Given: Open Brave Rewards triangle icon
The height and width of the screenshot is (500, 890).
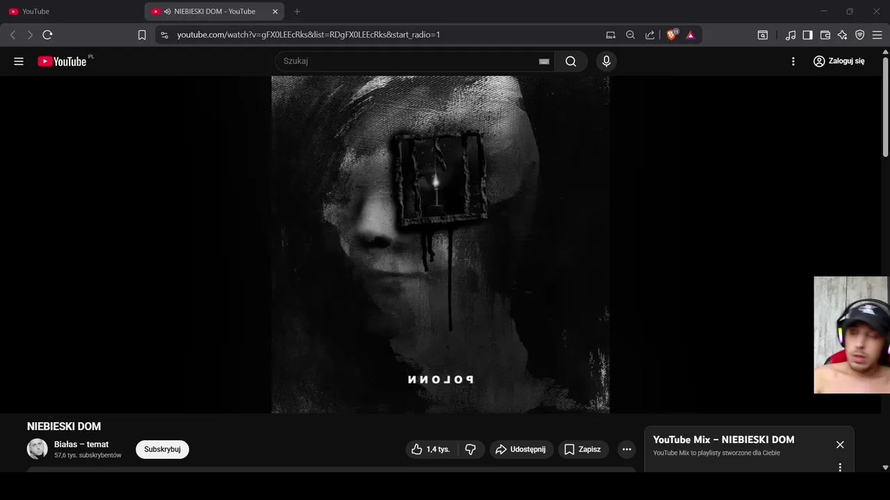Looking at the screenshot, I should click(690, 35).
